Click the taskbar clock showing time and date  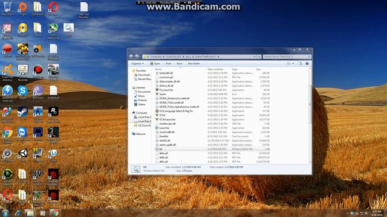(x=377, y=213)
